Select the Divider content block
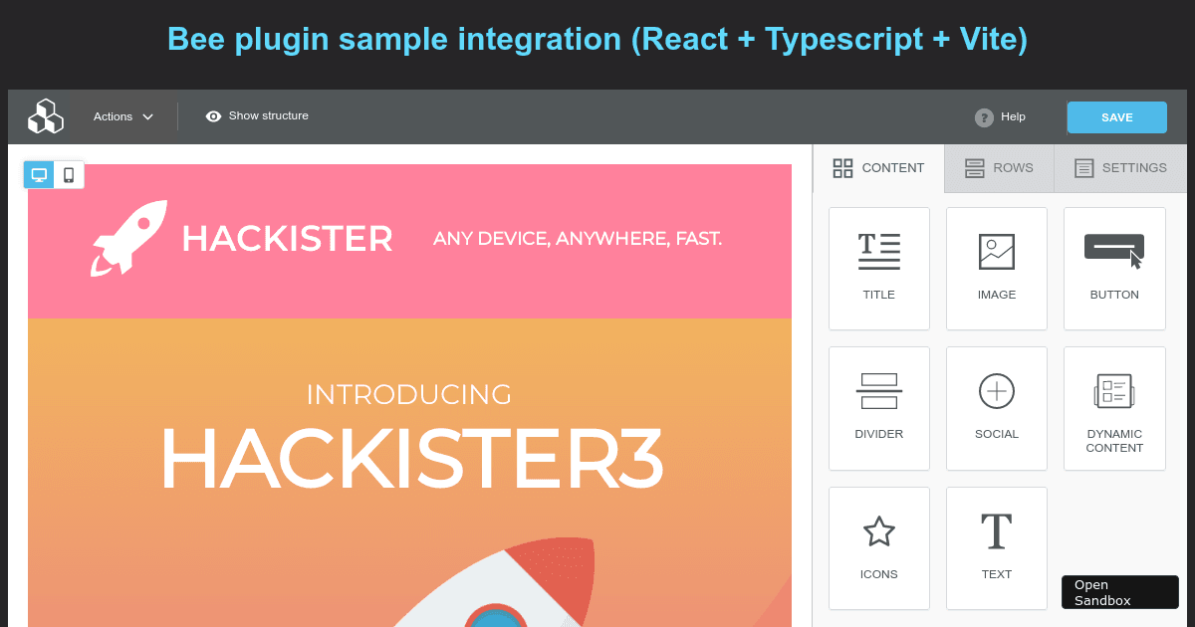 pyautogui.click(x=879, y=408)
